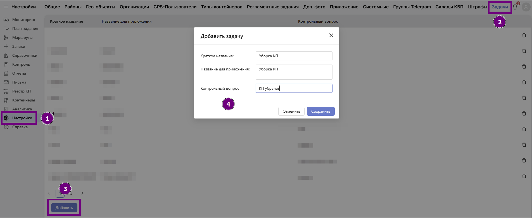Focus the Краткое название input field

point(294,56)
